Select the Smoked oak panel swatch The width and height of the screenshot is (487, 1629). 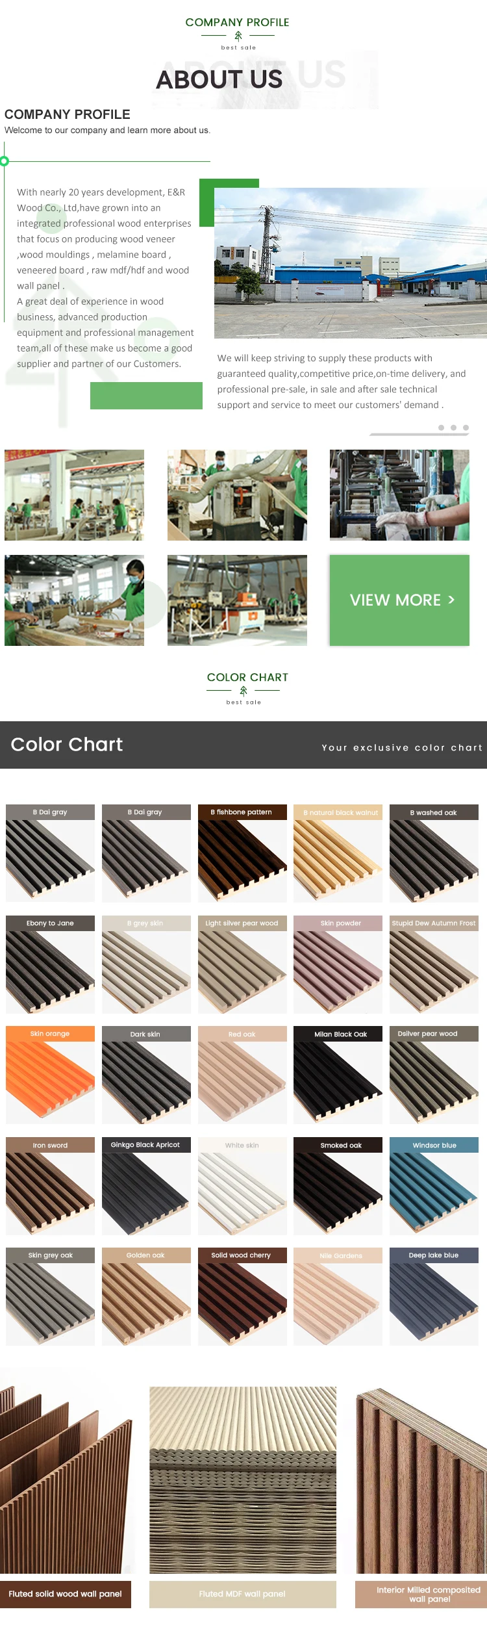(x=338, y=1186)
